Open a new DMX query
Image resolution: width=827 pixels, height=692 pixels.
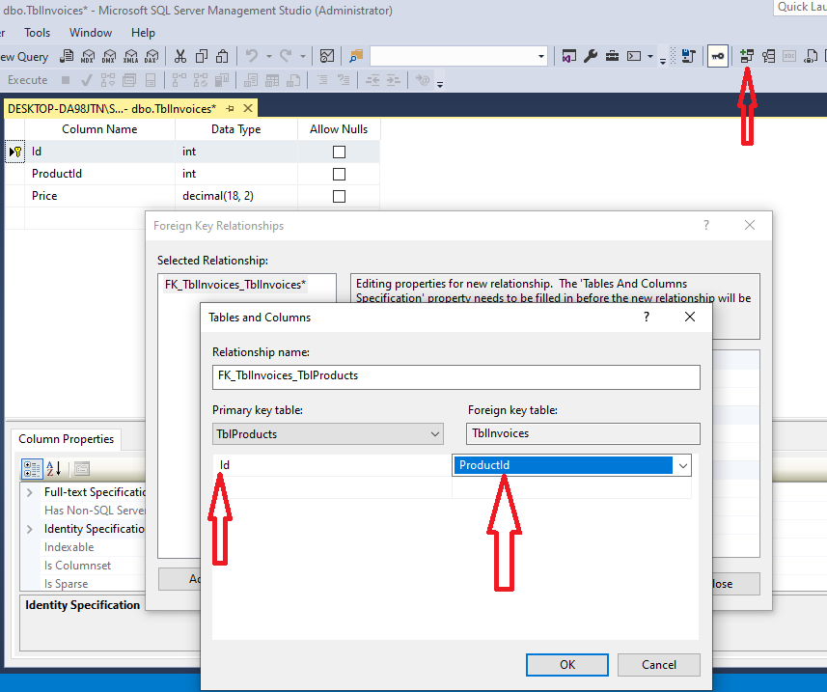(x=109, y=56)
